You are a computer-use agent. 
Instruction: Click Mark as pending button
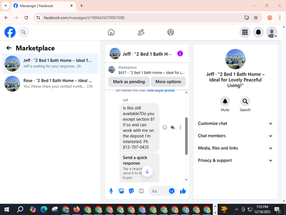point(129,82)
